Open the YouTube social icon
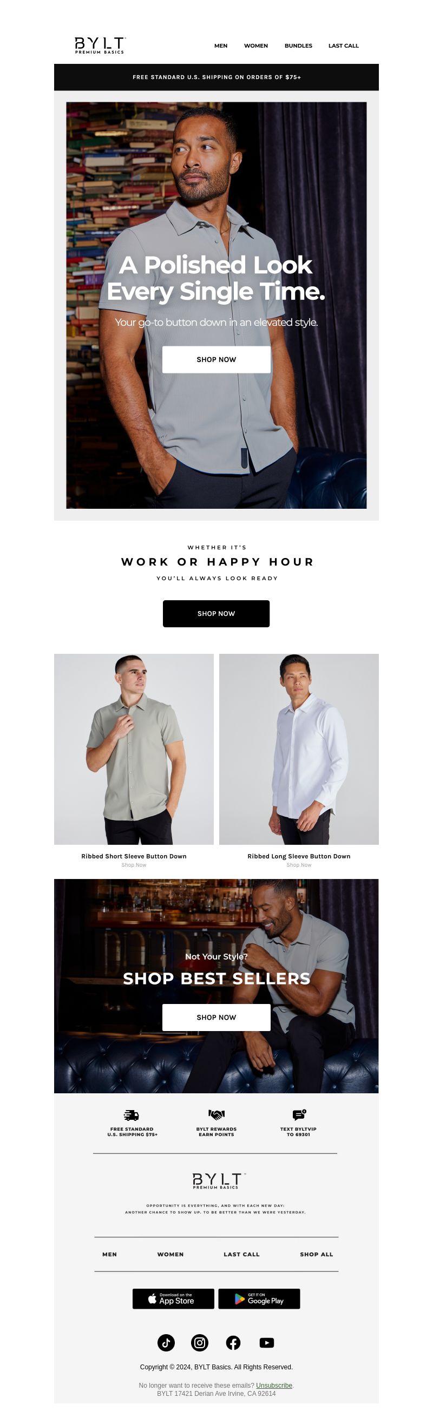 [266, 1342]
